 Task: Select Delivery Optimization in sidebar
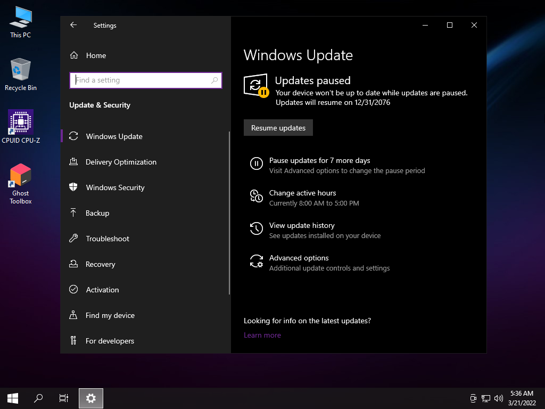point(121,162)
